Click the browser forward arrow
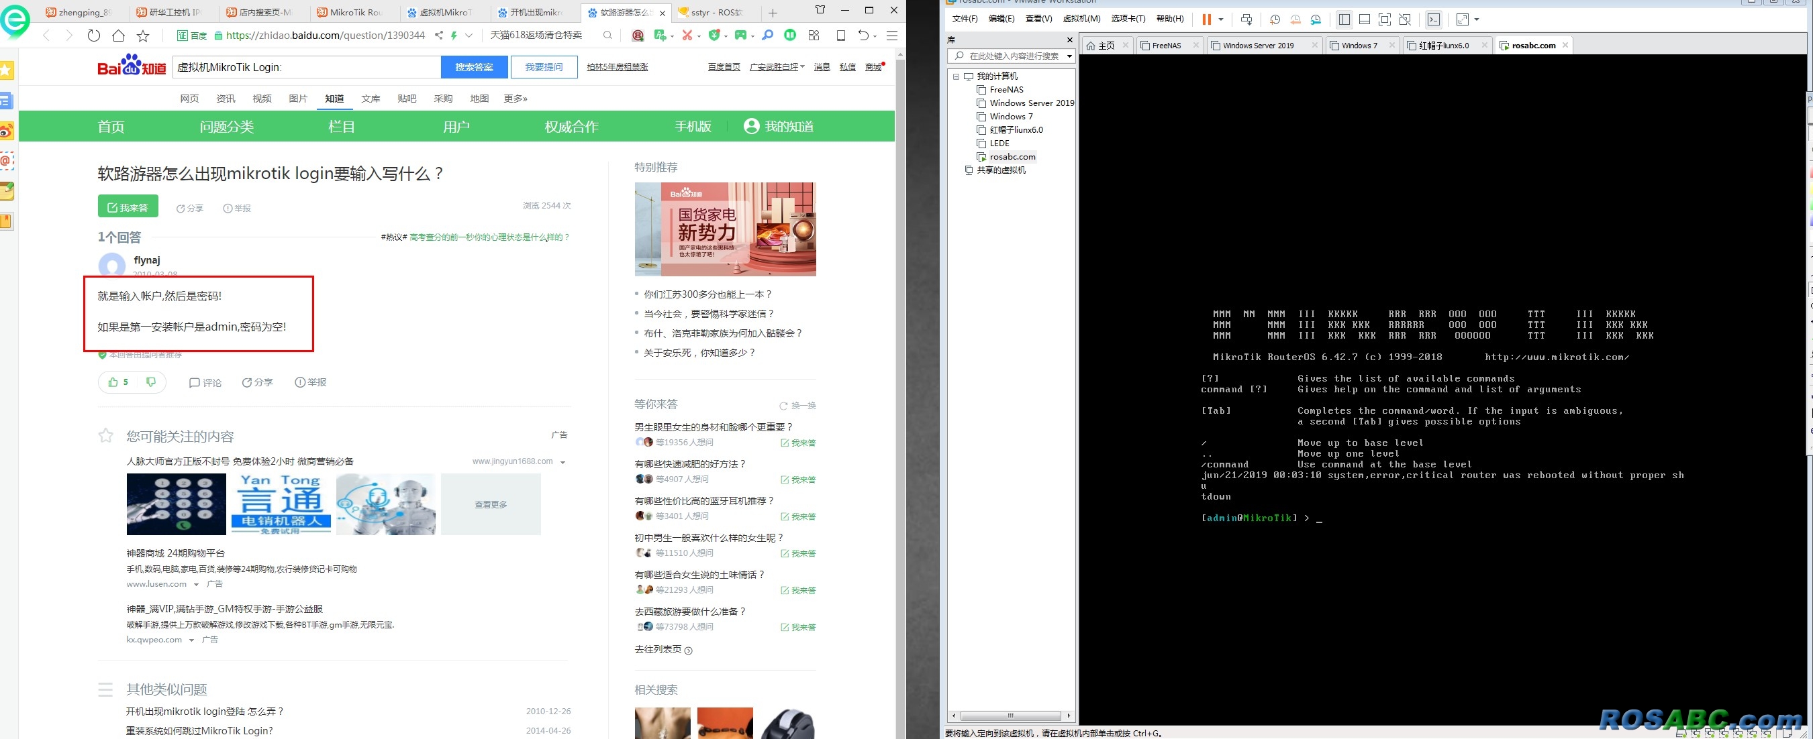Screen dimensions: 1813x739 [x=69, y=35]
